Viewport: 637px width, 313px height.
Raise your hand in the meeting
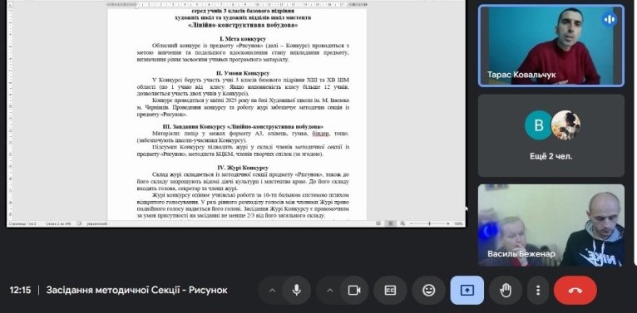[x=506, y=291]
